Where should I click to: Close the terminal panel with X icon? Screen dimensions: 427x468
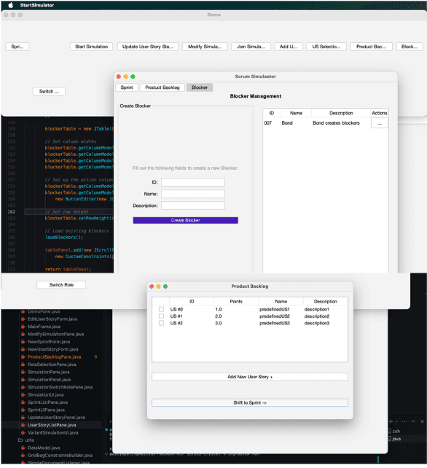tap(422, 421)
